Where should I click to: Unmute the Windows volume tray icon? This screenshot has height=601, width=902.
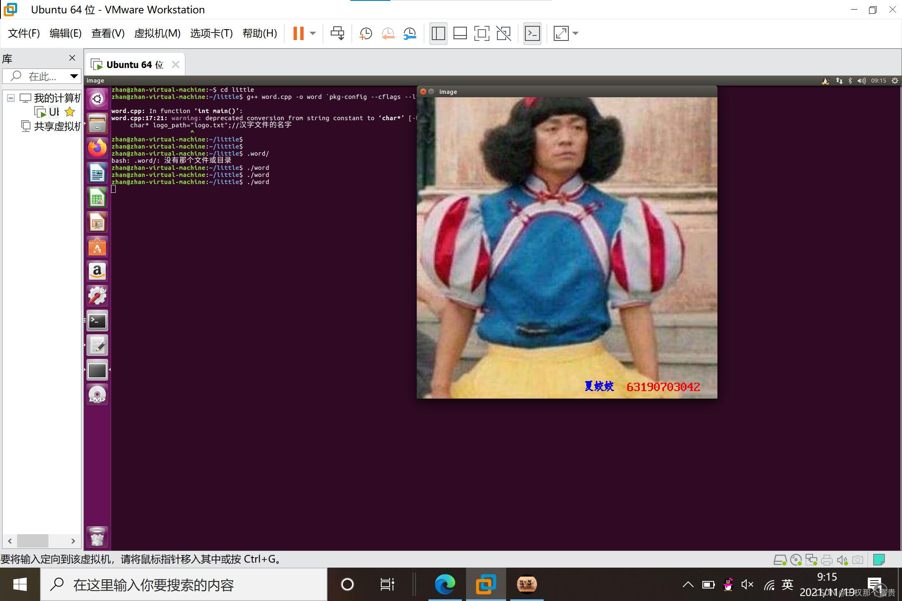click(x=747, y=584)
